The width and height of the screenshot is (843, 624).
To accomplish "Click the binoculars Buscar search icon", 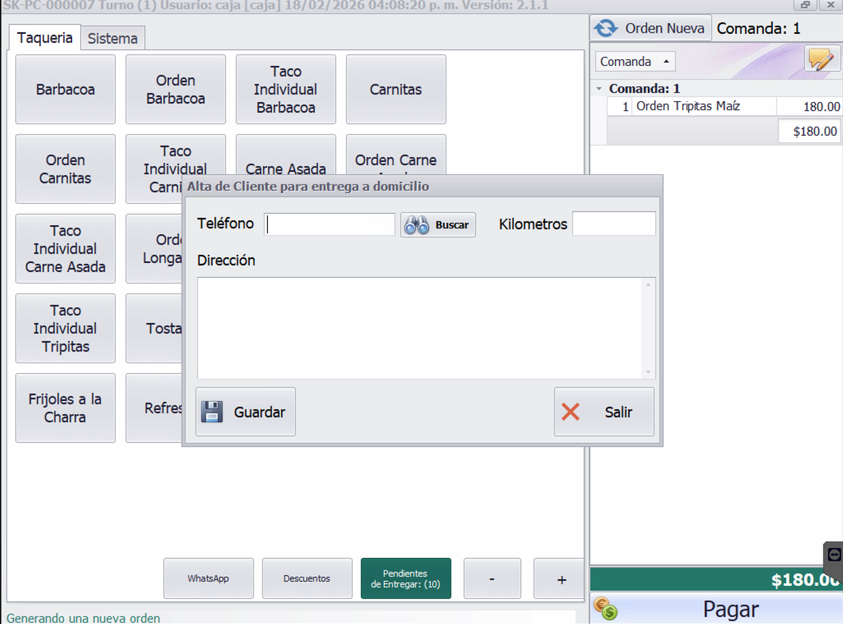I will [x=417, y=225].
